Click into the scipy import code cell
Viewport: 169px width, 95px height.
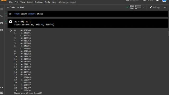pyautogui.click(x=88, y=14)
